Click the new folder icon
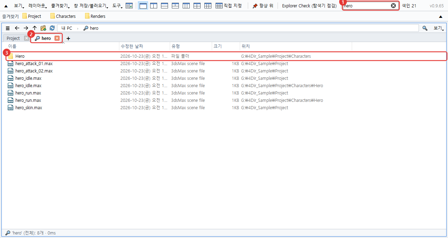The image size is (448, 238). [43, 28]
